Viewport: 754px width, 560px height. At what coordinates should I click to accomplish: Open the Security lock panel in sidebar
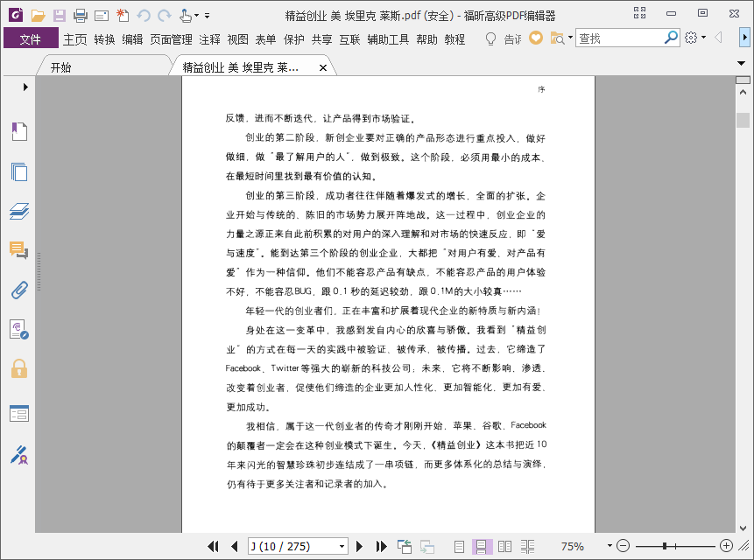(x=19, y=369)
